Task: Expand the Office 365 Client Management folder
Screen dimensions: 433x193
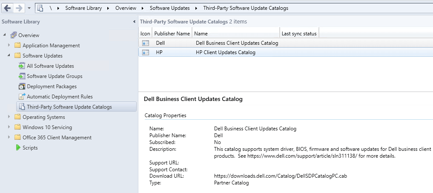Action: 9,137
